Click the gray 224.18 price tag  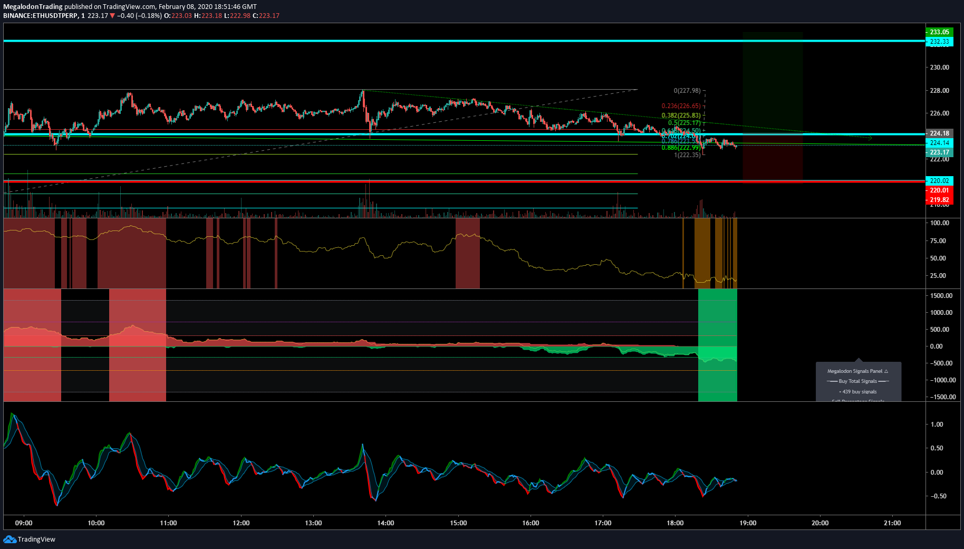point(939,133)
